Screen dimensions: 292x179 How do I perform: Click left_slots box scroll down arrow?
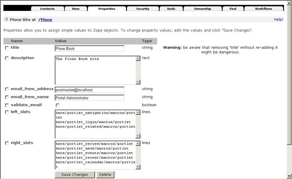tap(138, 136)
